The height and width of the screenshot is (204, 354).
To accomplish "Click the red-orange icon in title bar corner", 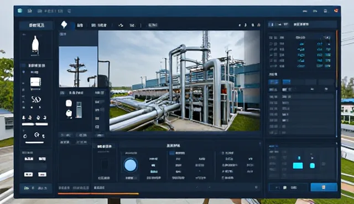I will point(336,11).
